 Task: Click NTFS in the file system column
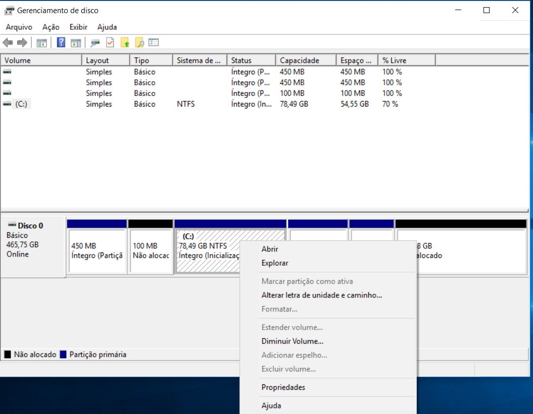pyautogui.click(x=185, y=104)
